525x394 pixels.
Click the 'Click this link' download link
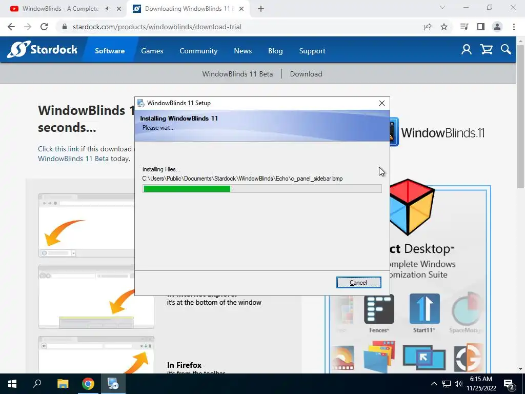[x=58, y=149]
